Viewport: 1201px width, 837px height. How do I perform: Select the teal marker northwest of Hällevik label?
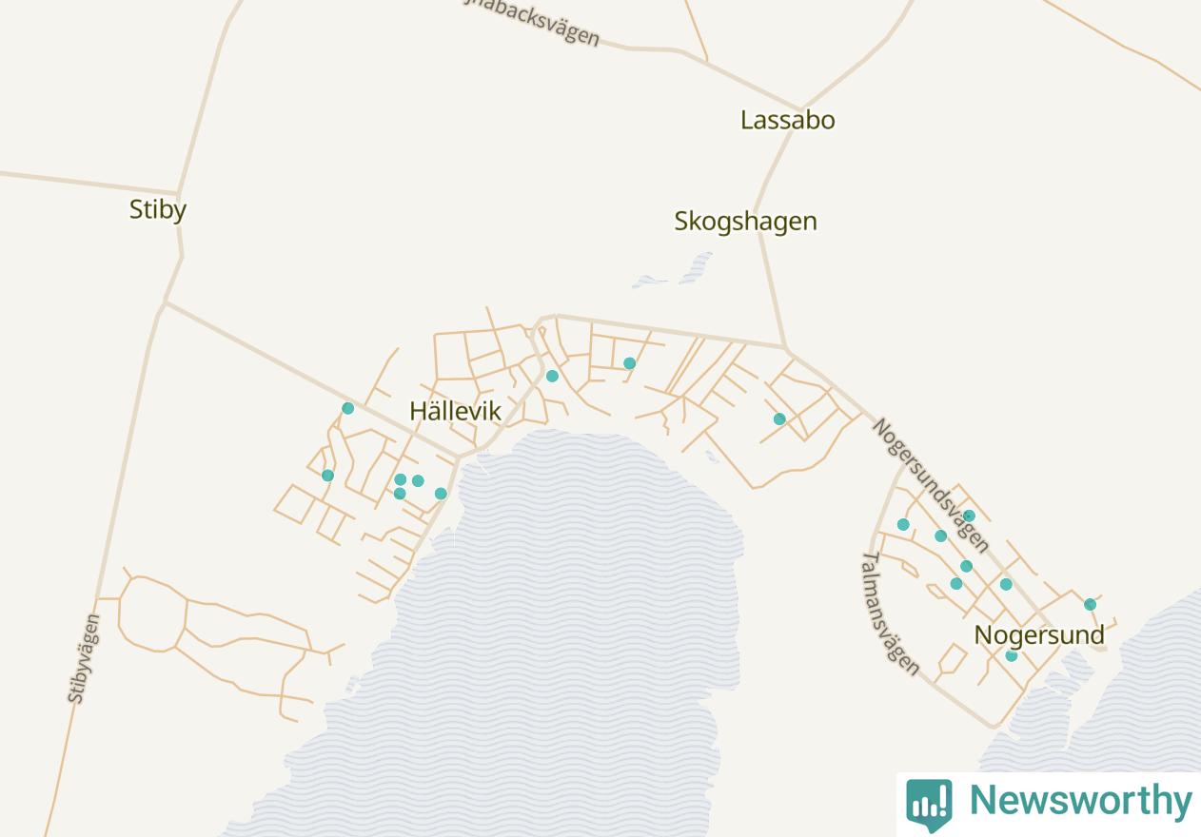[348, 409]
